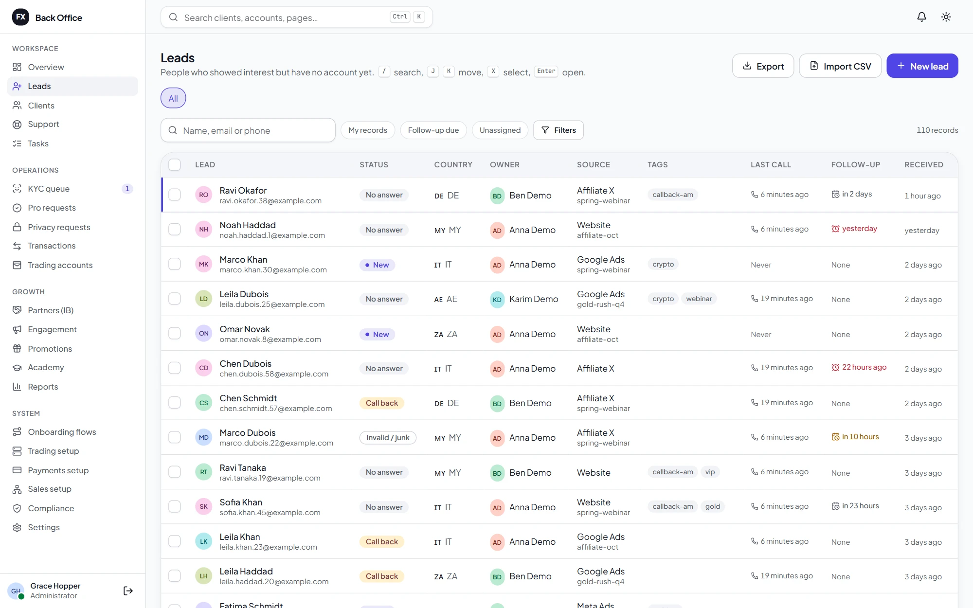973x608 pixels.
Task: Open Onboarding flows
Action: [x=72, y=432]
